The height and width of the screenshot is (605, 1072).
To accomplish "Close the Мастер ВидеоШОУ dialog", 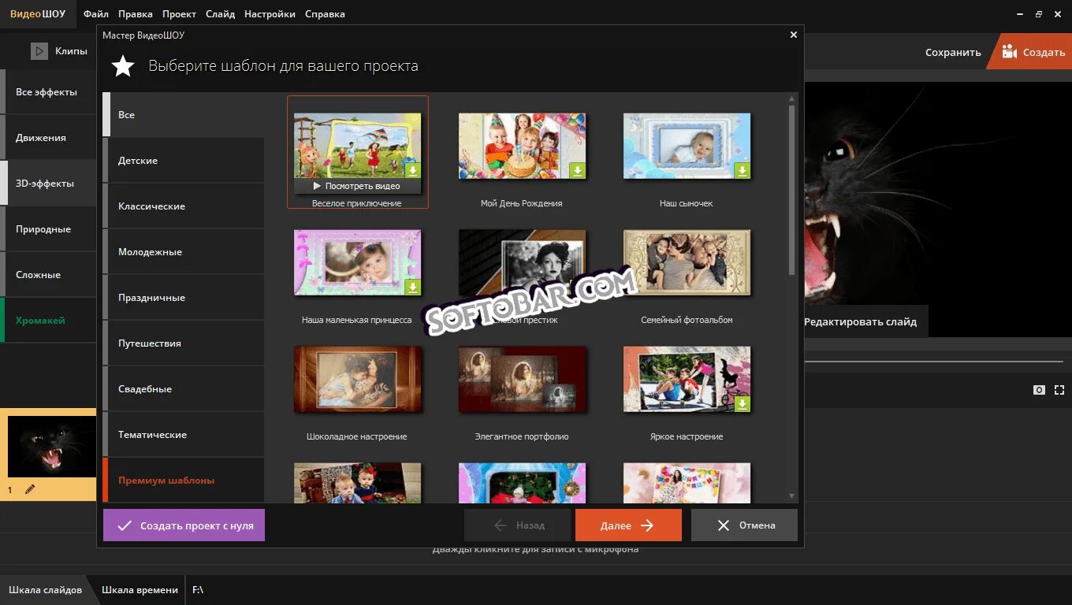I will [794, 35].
